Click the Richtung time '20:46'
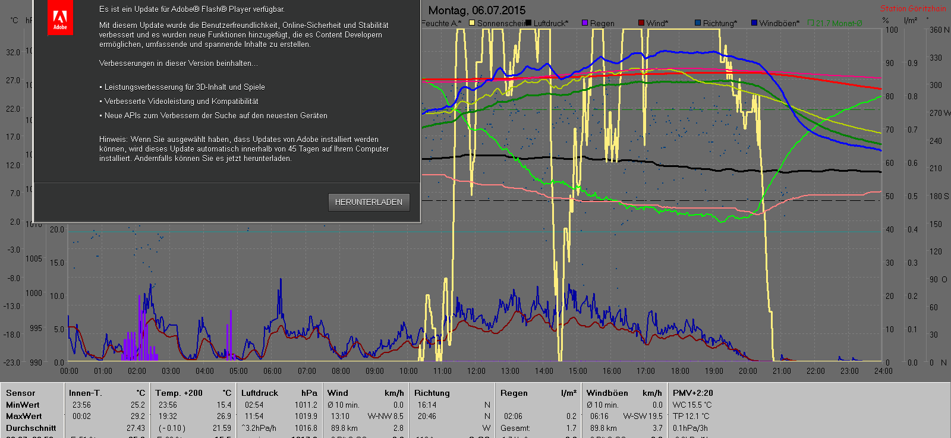The height and width of the screenshot is (438, 951). coord(427,416)
